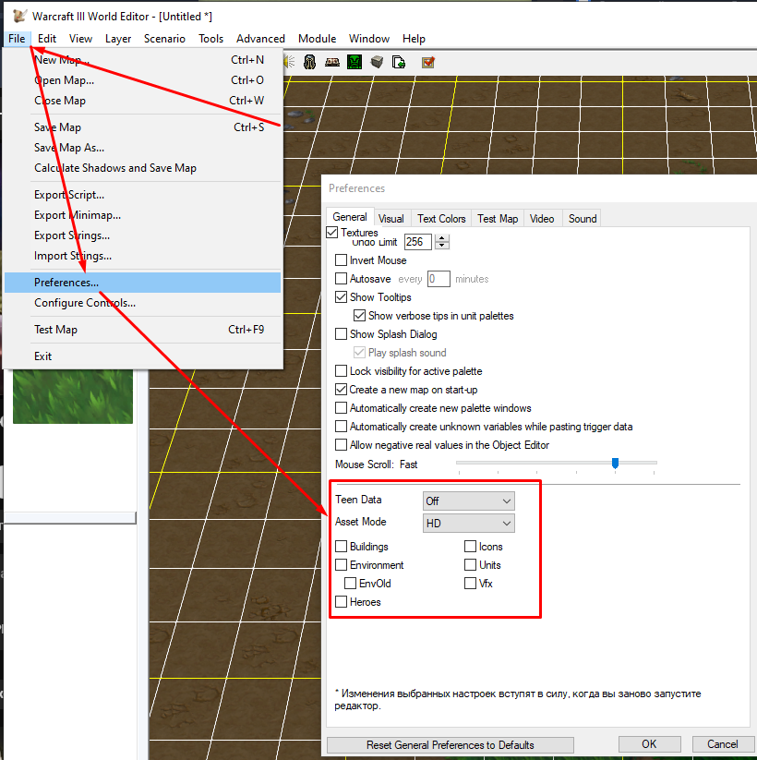757x760 pixels.
Task: Switch to the Sound tab
Action: 583,219
